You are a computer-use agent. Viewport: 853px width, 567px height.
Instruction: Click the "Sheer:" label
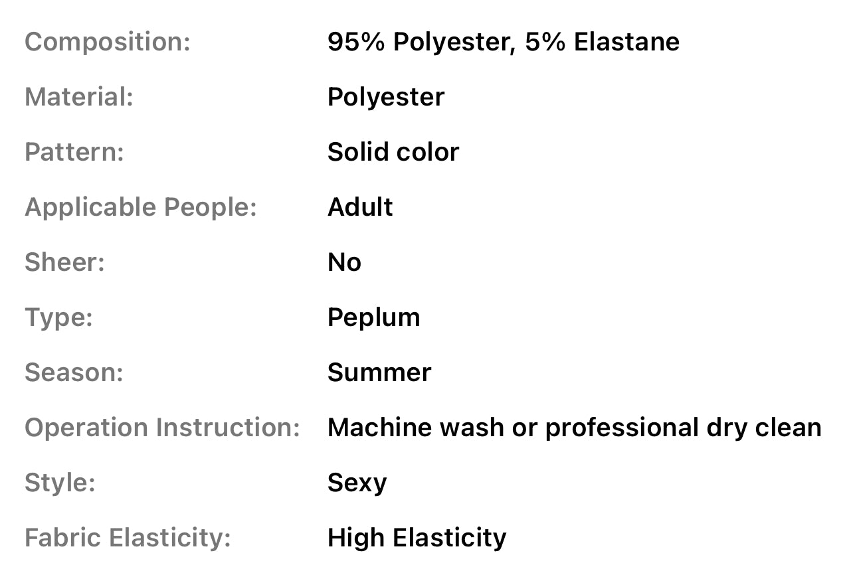tap(64, 262)
